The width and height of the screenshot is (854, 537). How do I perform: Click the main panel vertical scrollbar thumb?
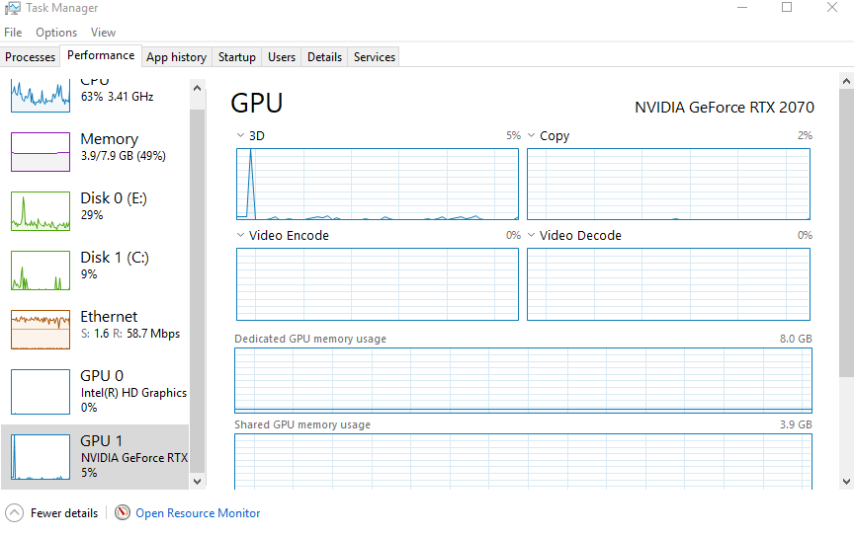point(846,232)
